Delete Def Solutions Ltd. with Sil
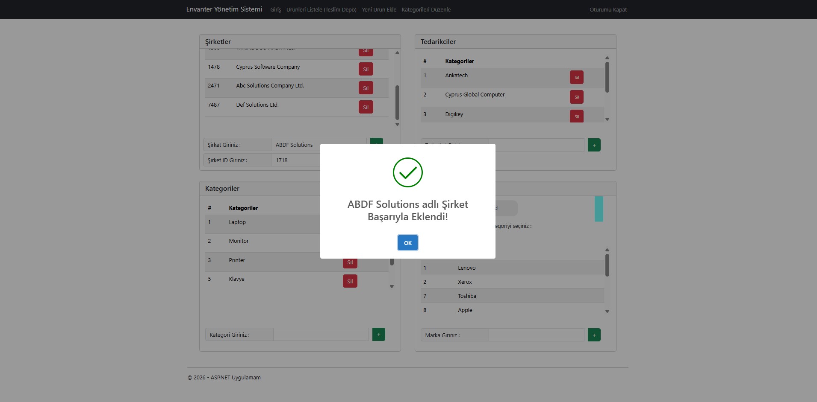Image resolution: width=817 pixels, height=402 pixels. [x=366, y=107]
